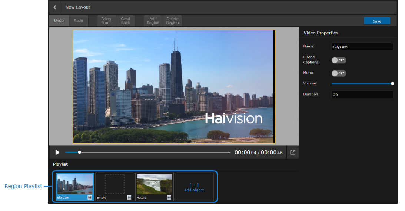Click Delete Region in the toolbar
405x211 pixels.
pyautogui.click(x=172, y=21)
